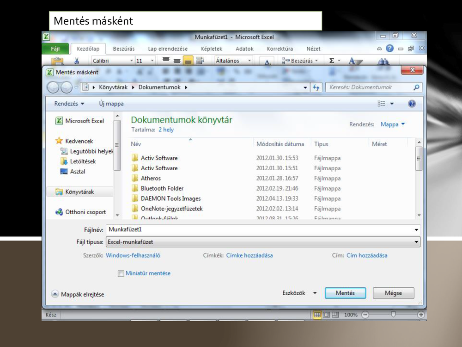Switch to the Nézet tab
This screenshot has width=462, height=347.
point(313,49)
